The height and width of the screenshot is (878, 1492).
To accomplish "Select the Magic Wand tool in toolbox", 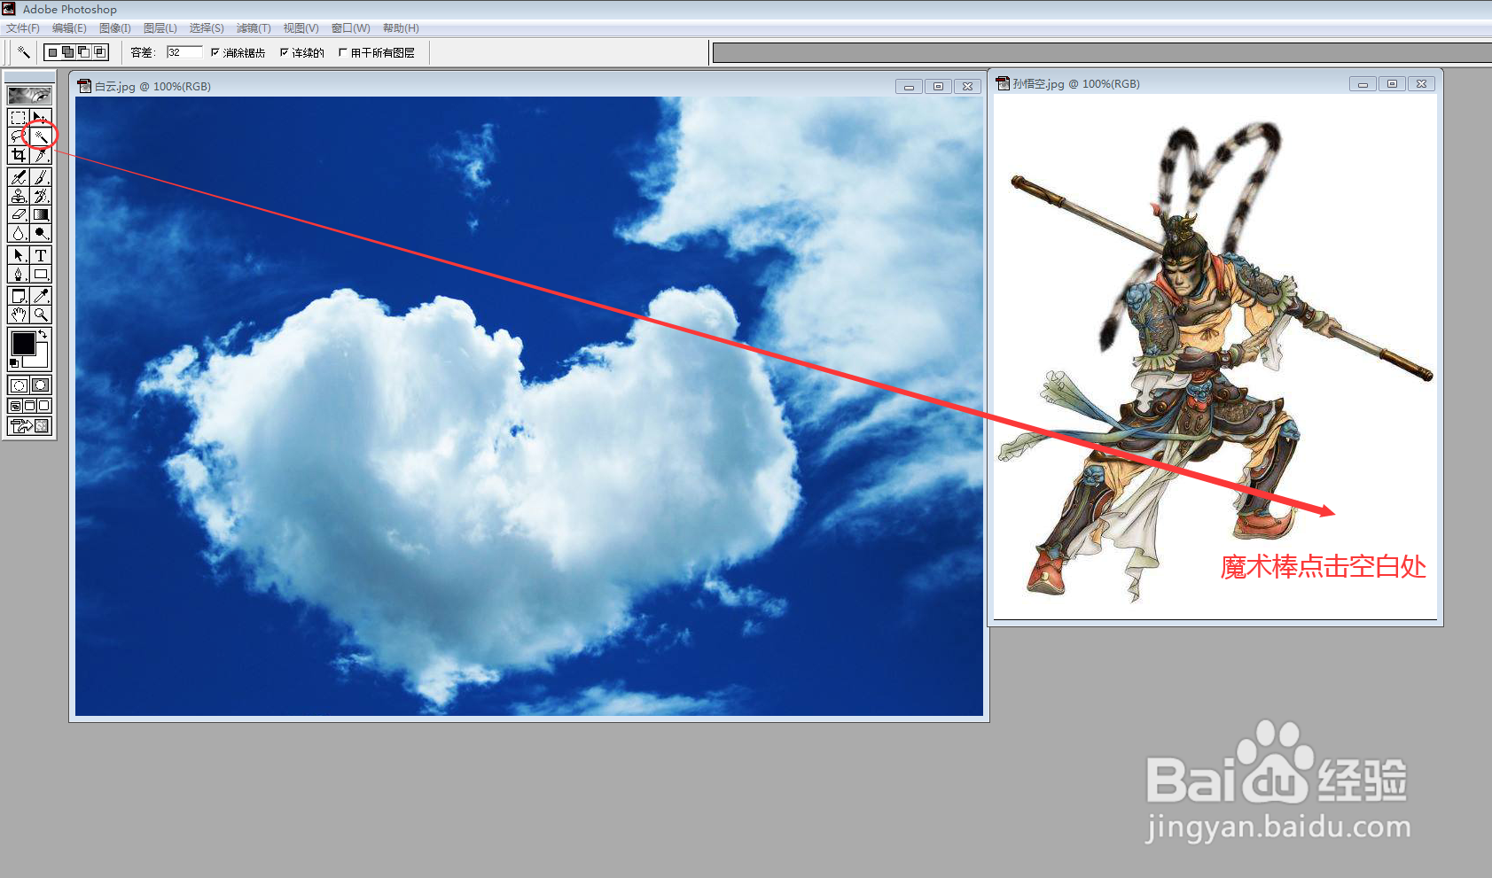I will pyautogui.click(x=41, y=136).
